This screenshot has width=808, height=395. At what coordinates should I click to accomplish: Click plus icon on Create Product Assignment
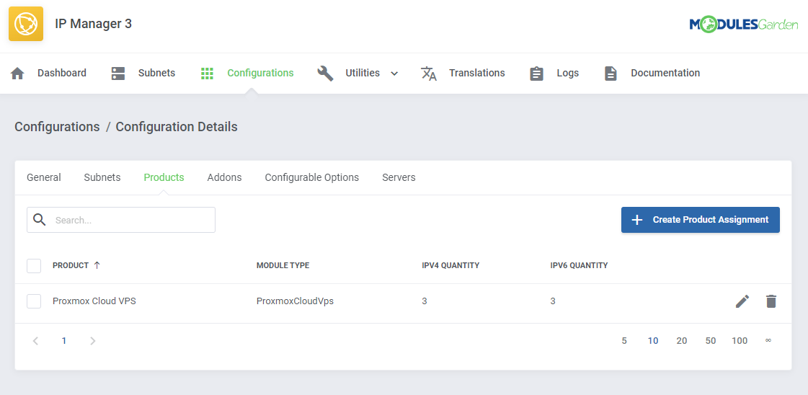pos(637,220)
